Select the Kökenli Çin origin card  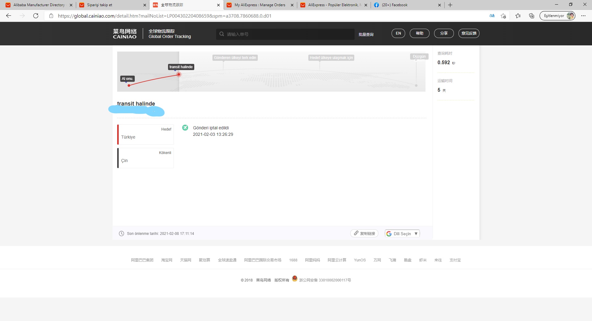click(146, 158)
